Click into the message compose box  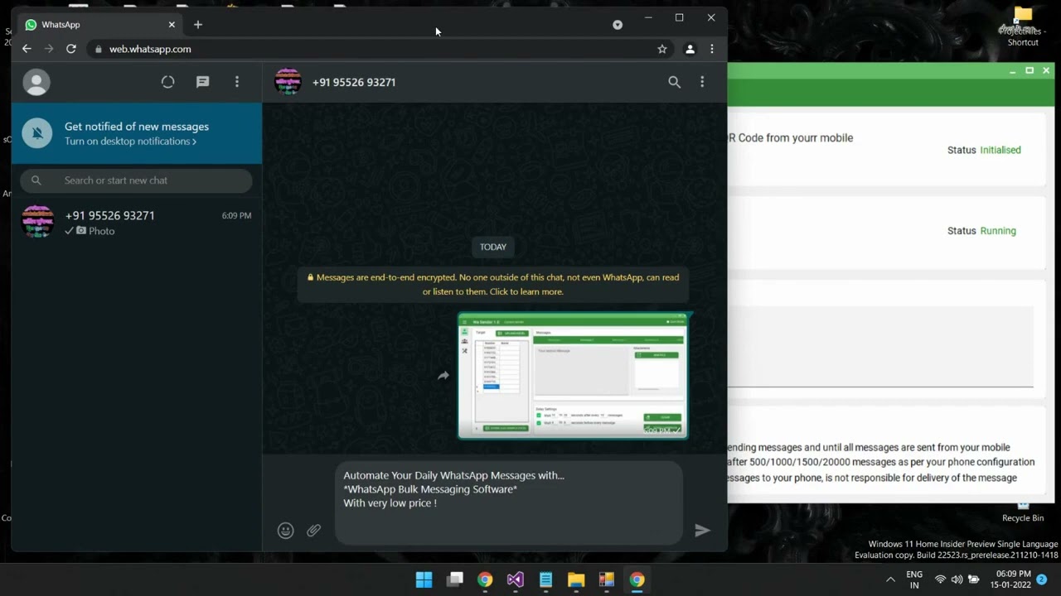tap(509, 502)
